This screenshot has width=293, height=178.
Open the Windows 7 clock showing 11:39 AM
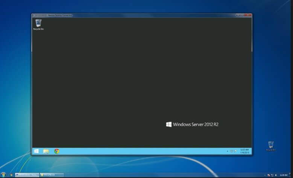284,175
